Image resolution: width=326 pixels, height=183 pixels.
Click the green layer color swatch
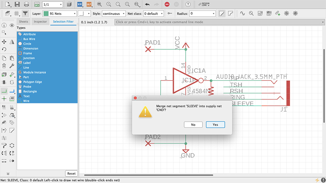coord(46,14)
